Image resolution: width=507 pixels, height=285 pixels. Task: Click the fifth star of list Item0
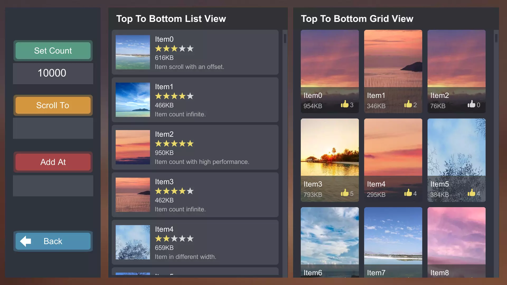190,49
